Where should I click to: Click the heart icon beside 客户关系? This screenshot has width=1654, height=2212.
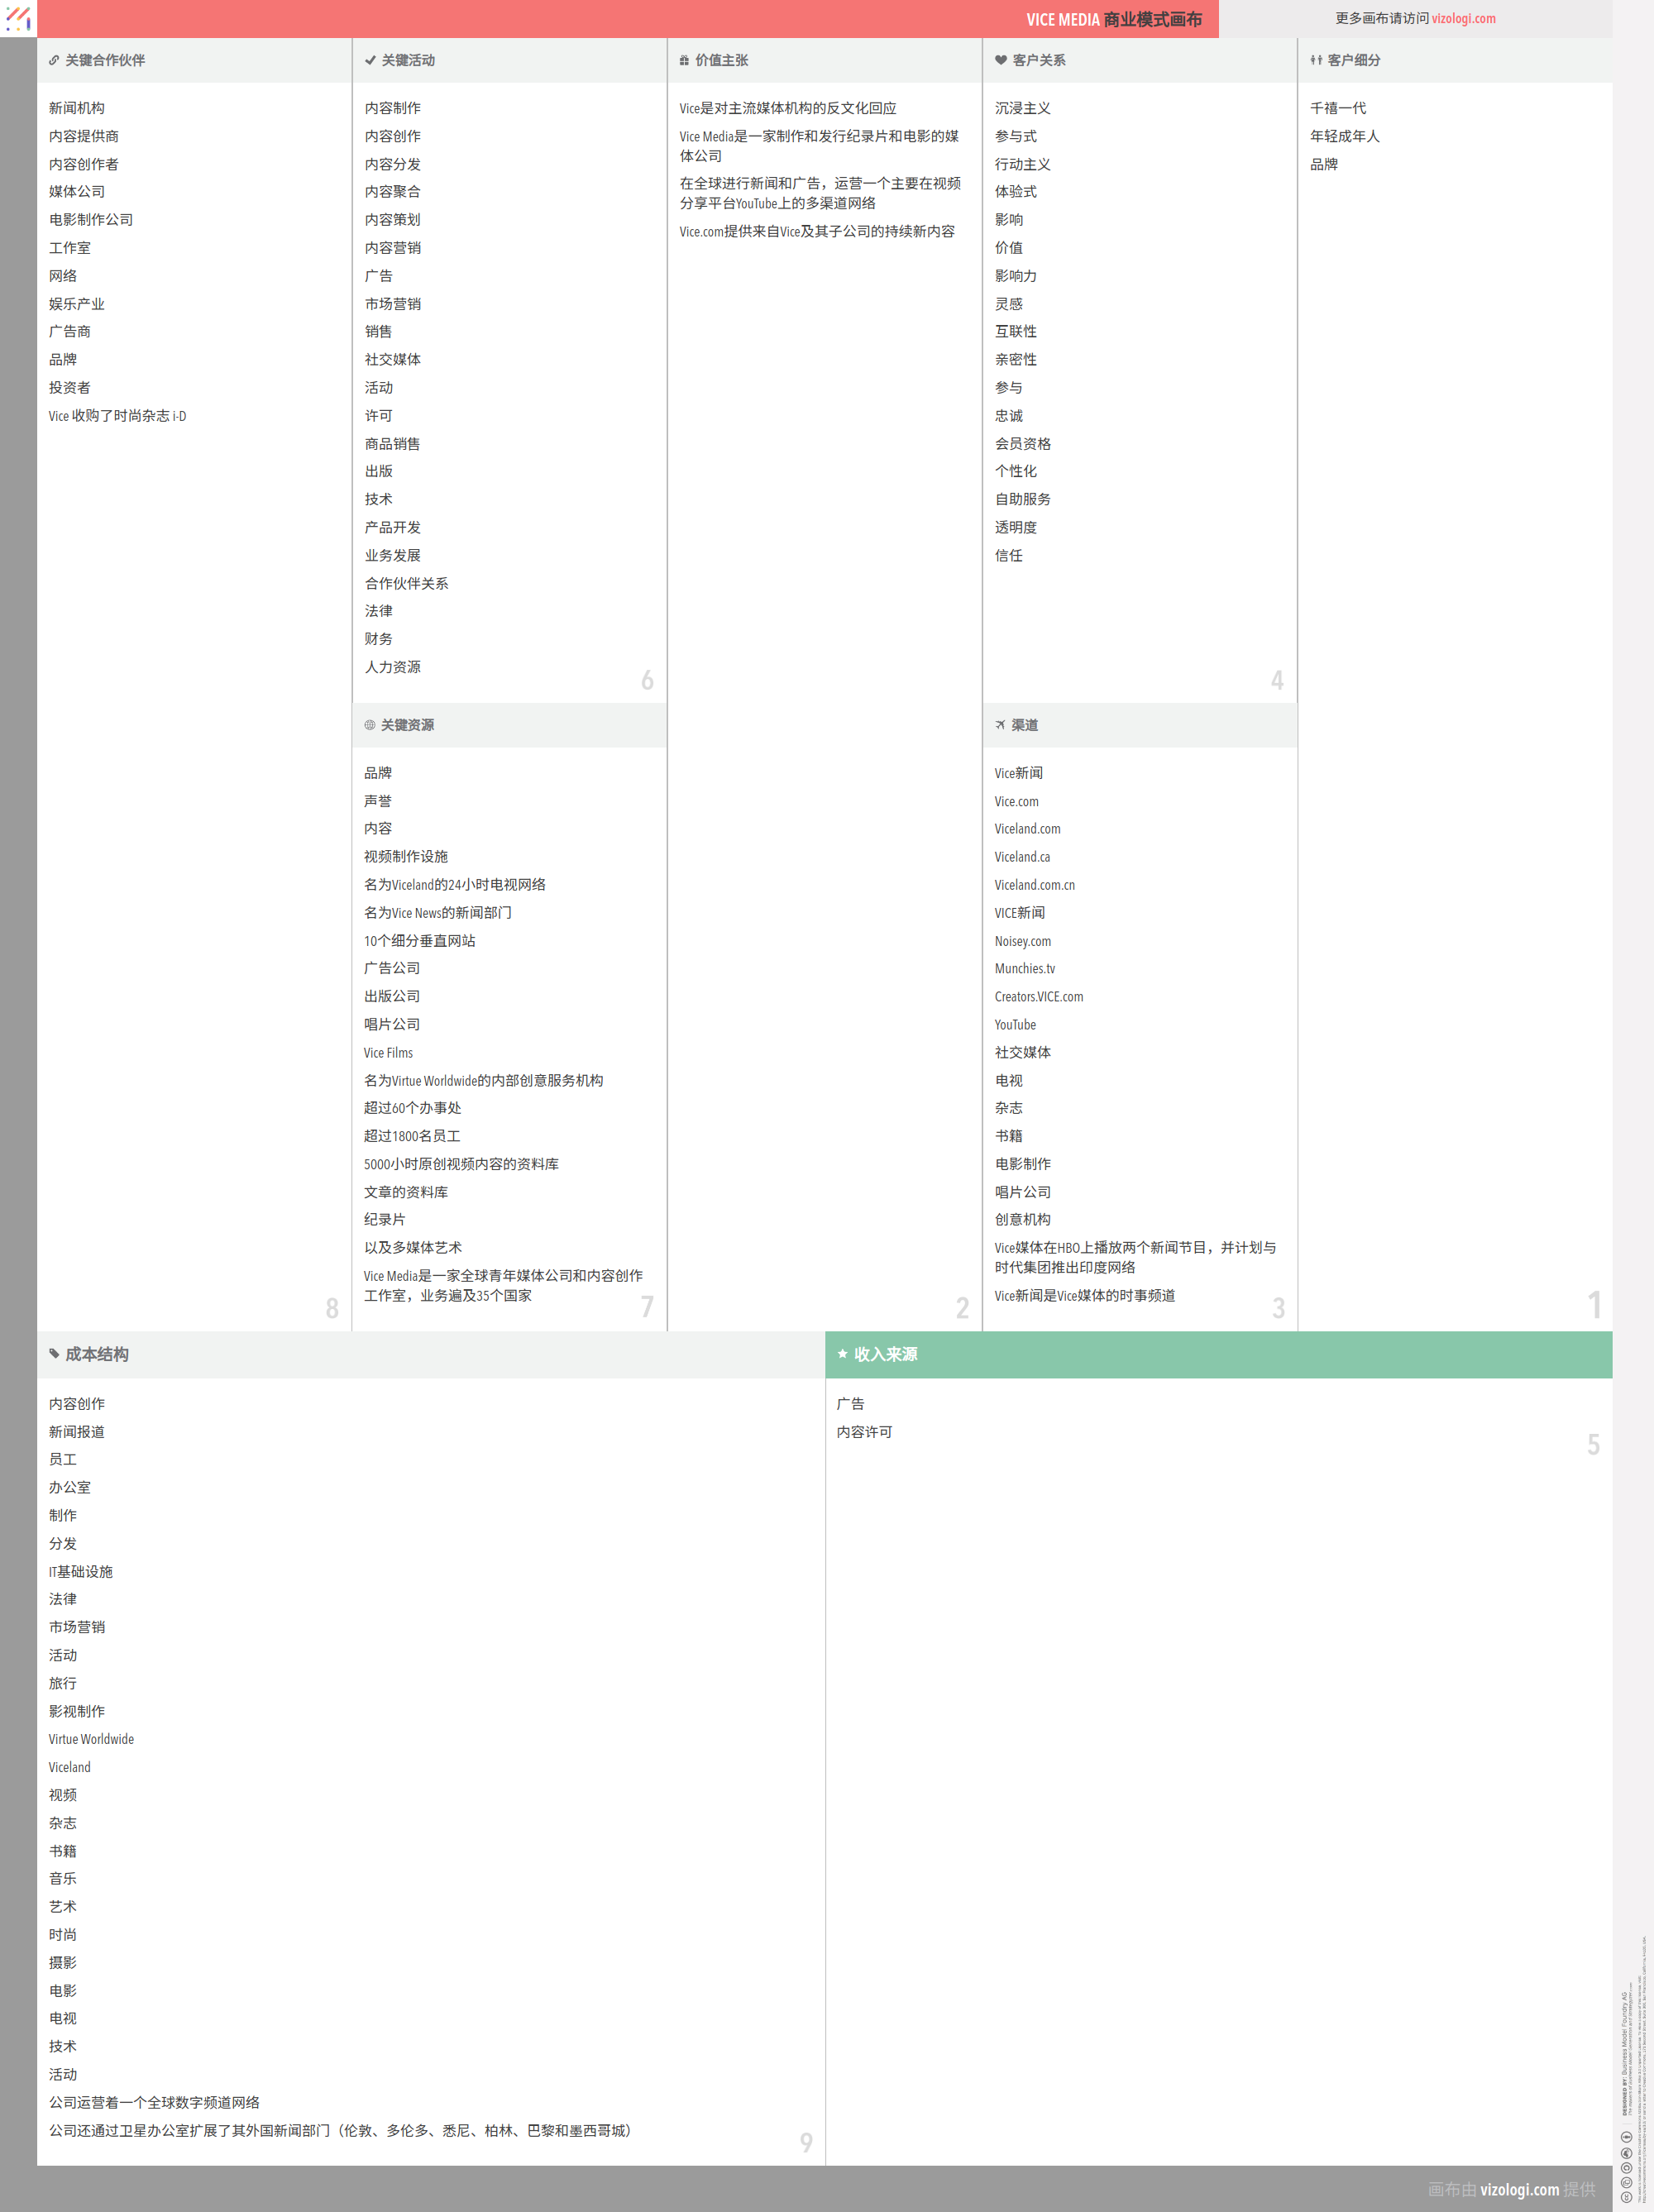tap(1001, 60)
